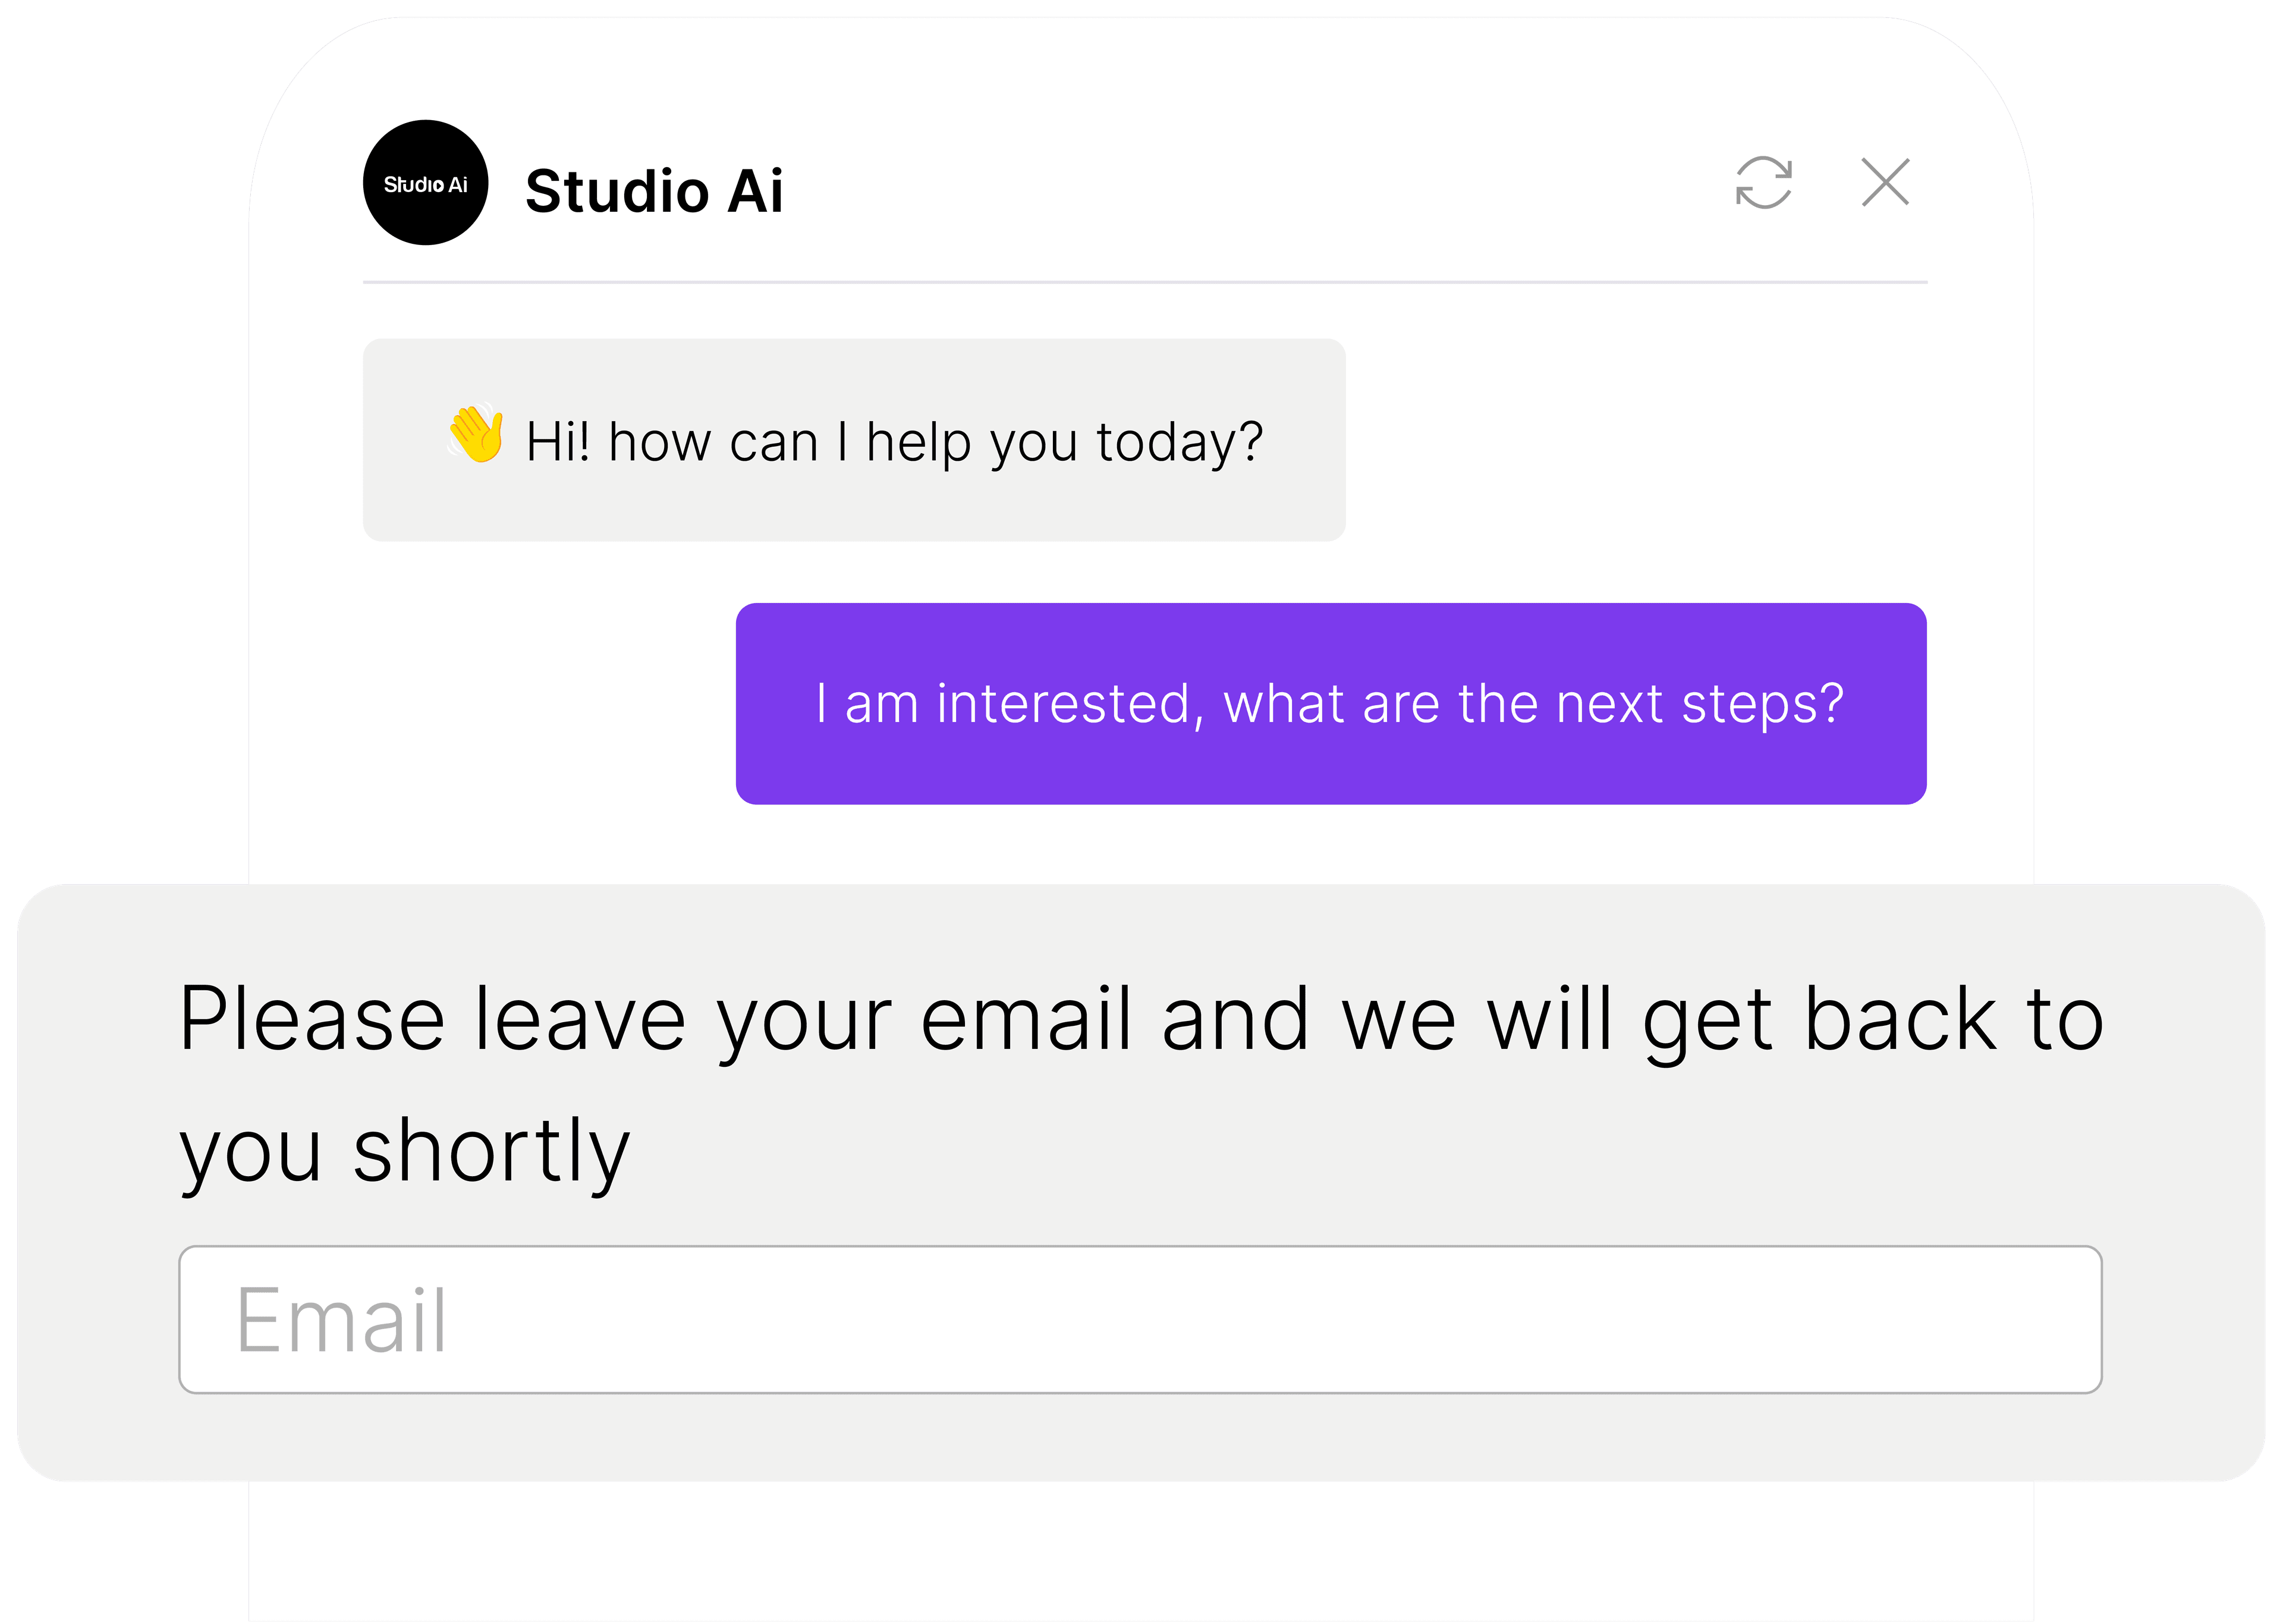The image size is (2283, 1624).
Task: Click 'Hi! how can I help you today?' text
Action: pyautogui.click(x=895, y=442)
